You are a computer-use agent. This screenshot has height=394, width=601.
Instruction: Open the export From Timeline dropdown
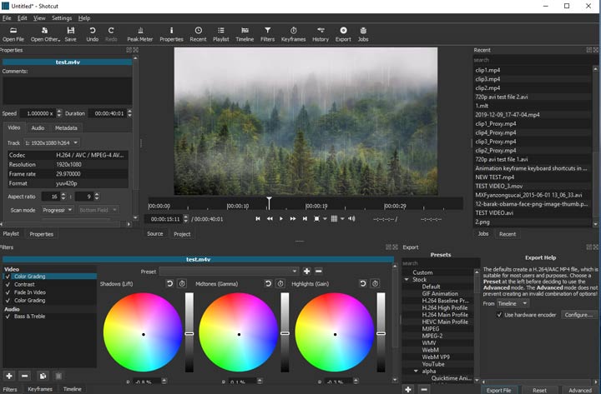click(513, 303)
